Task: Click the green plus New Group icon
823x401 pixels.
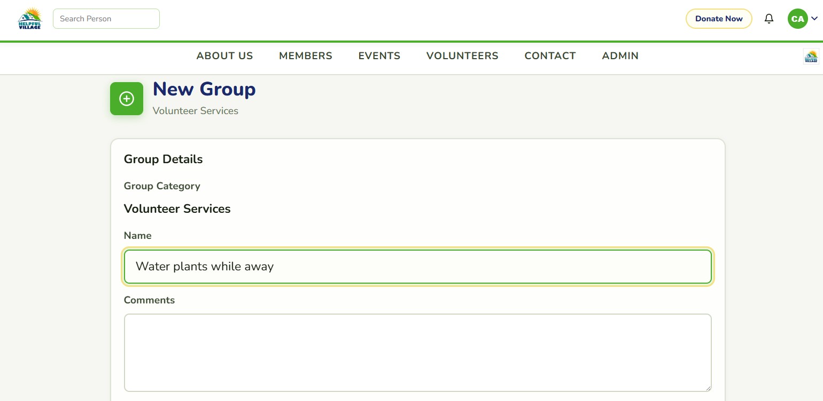Action: pyautogui.click(x=127, y=99)
